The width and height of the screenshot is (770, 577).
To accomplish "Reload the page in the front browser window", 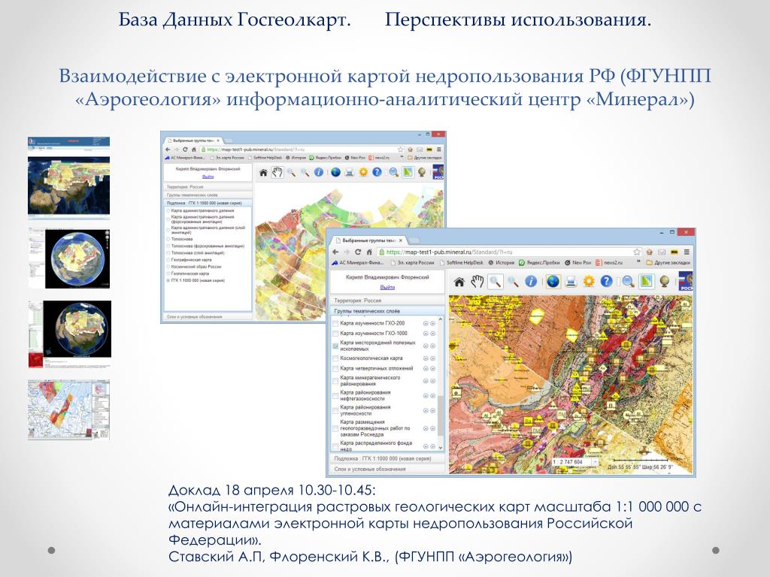I will 358,252.
